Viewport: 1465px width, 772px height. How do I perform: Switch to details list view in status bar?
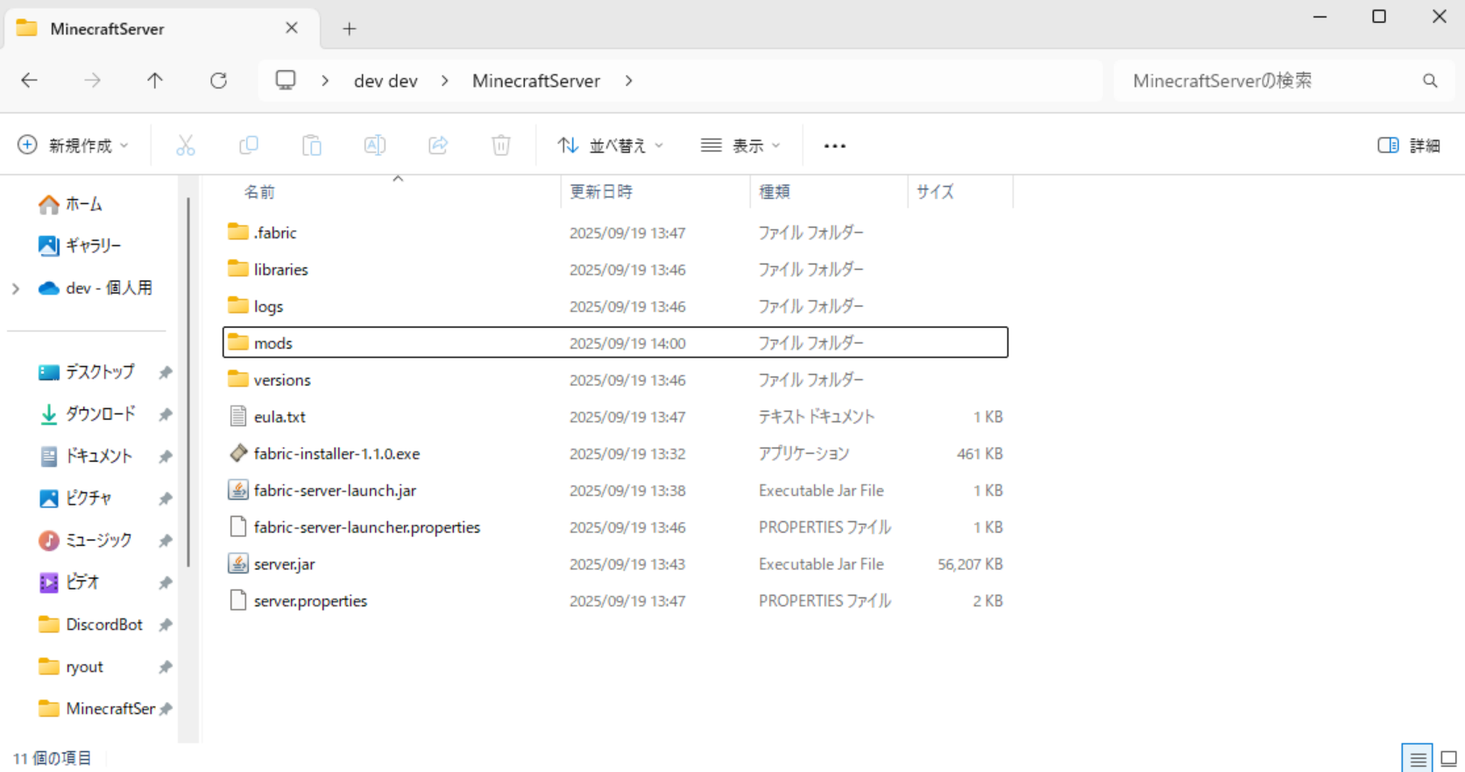click(1417, 758)
